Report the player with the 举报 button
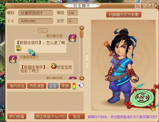The image size is (159, 122). pyautogui.click(x=65, y=86)
